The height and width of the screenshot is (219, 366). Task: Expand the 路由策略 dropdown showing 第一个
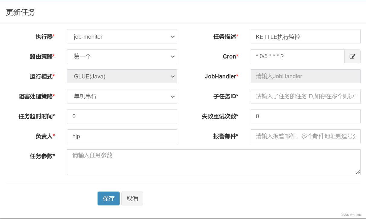click(122, 56)
